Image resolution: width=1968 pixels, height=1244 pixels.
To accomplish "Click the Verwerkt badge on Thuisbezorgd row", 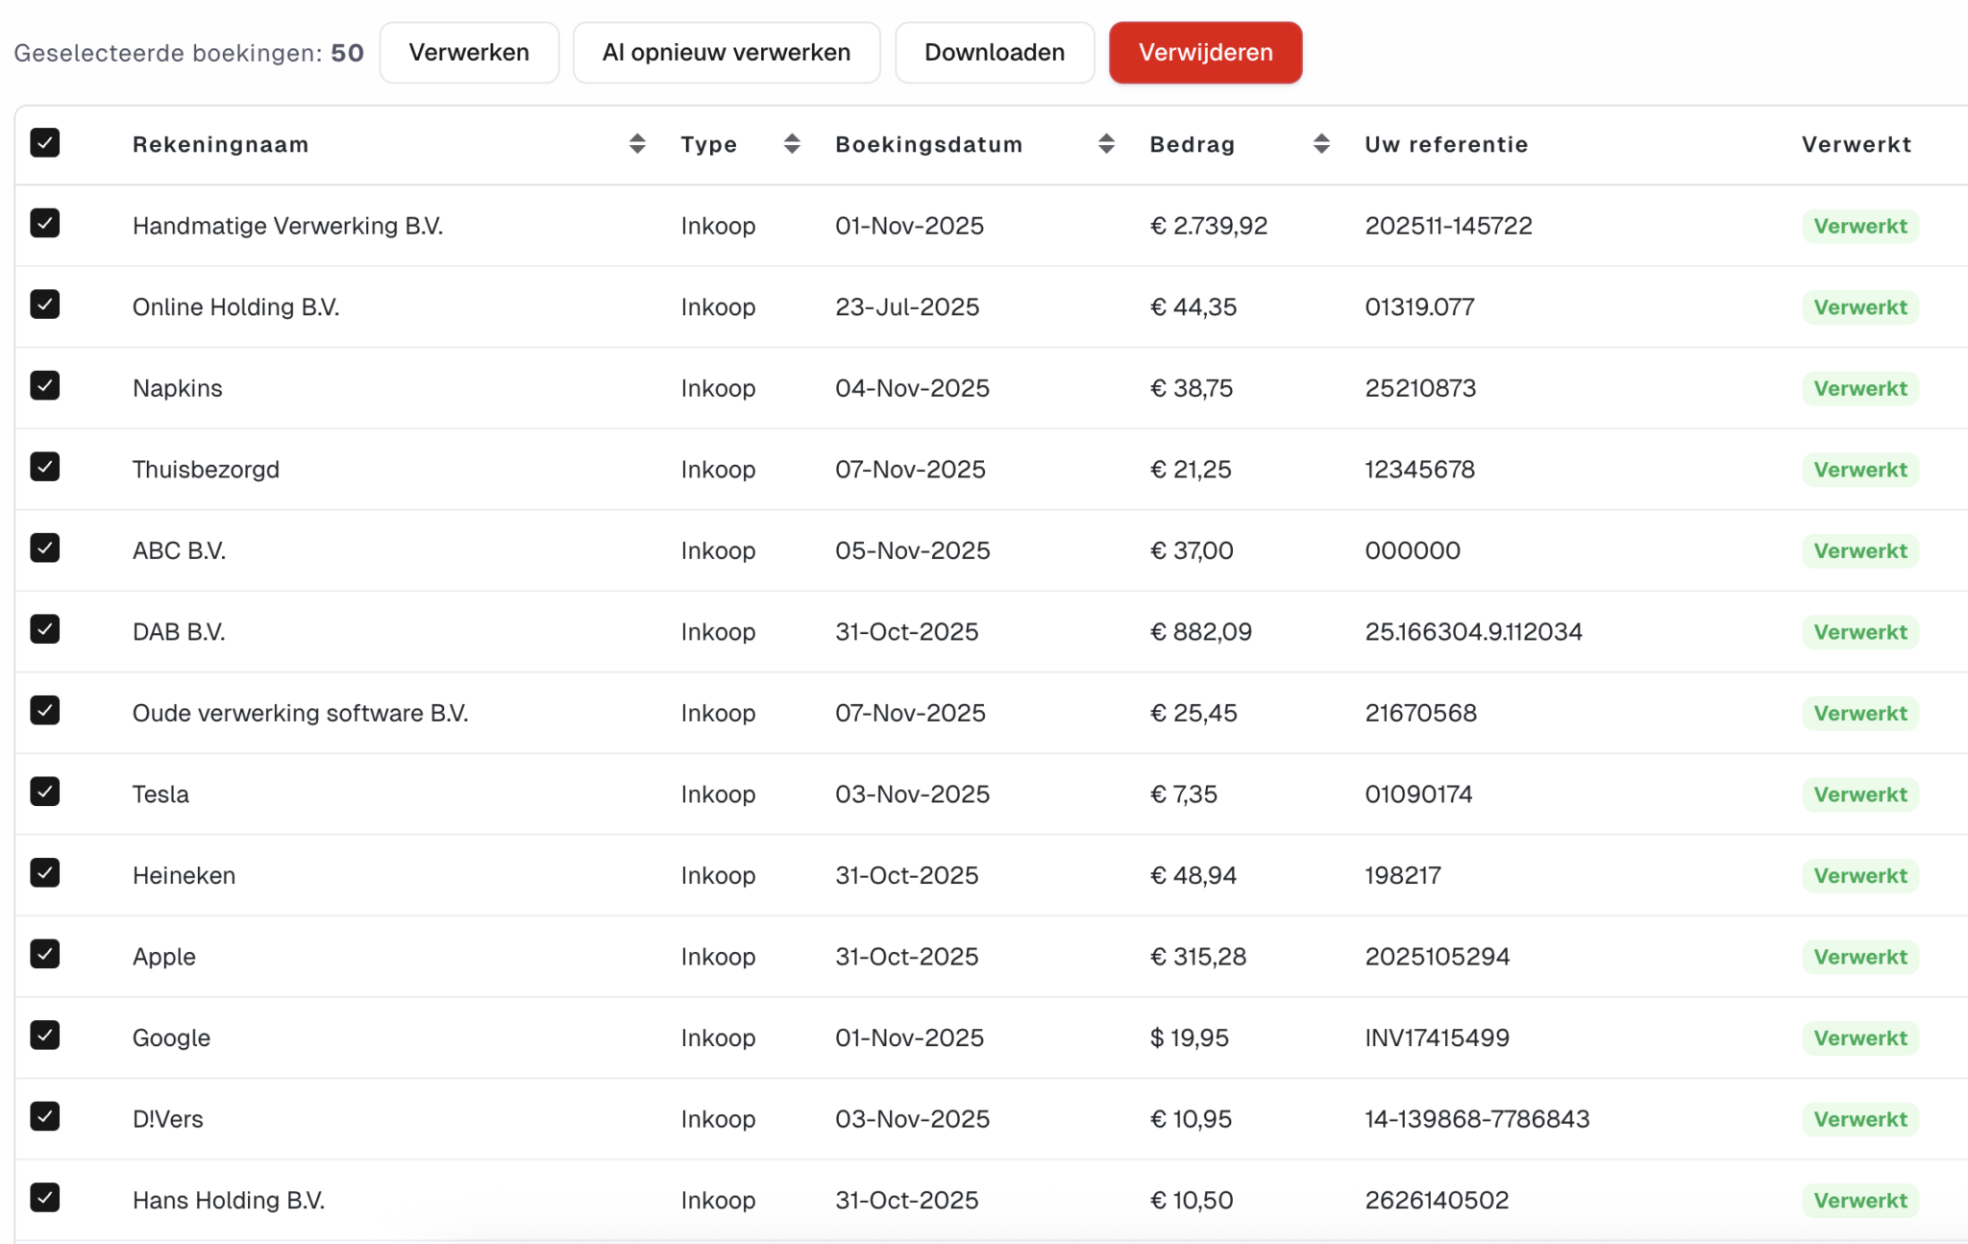I will click(1859, 470).
